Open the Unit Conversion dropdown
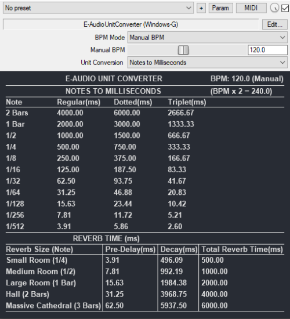 208,63
